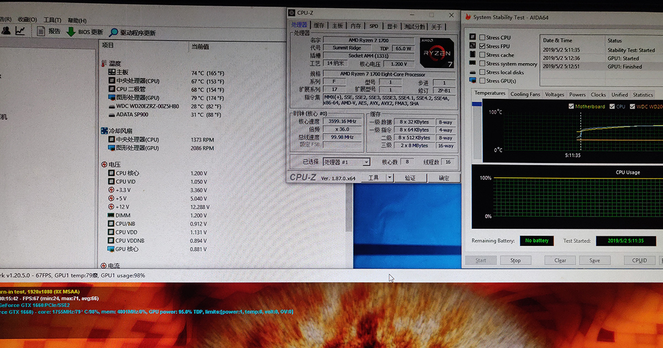Click the line graph icon in toolbar
Viewport: 663px width, 348px height.
point(20,31)
